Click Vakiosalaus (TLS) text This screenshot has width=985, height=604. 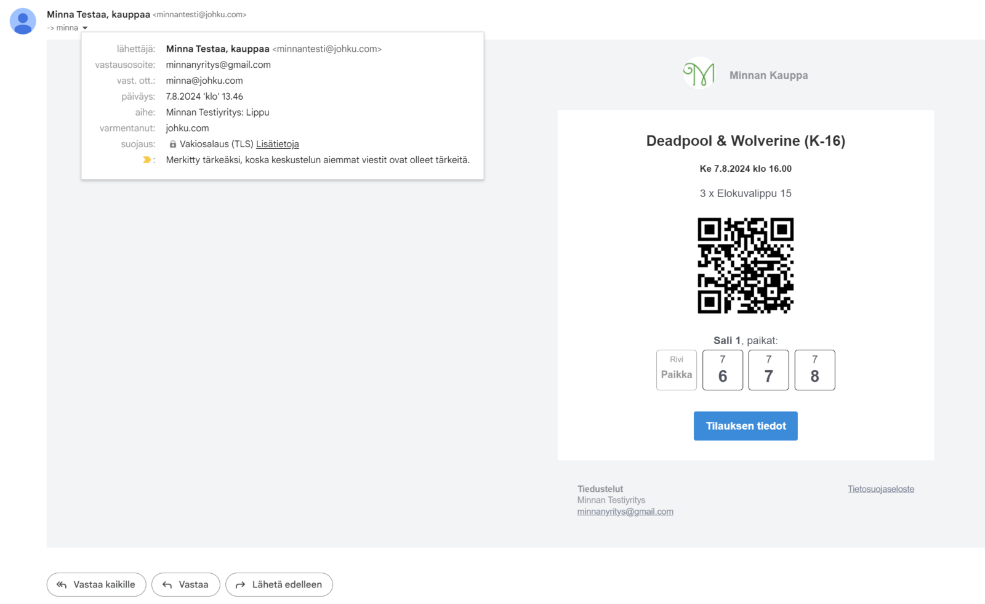[x=217, y=144]
